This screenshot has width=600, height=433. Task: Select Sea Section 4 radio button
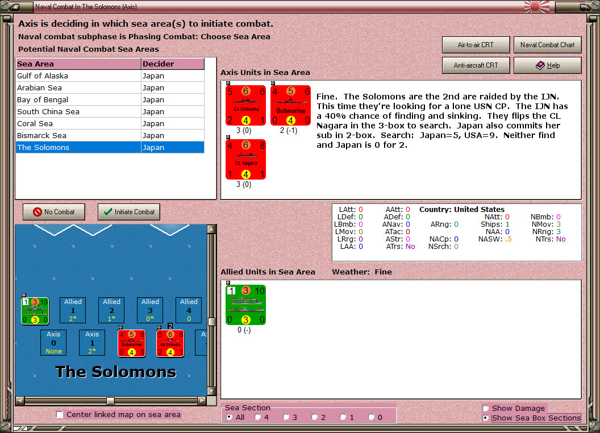[x=257, y=417]
